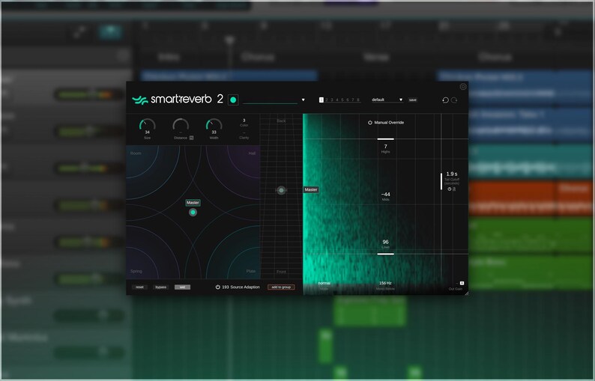Select state slot 1
Screen dimensions: 595x381
point(321,100)
